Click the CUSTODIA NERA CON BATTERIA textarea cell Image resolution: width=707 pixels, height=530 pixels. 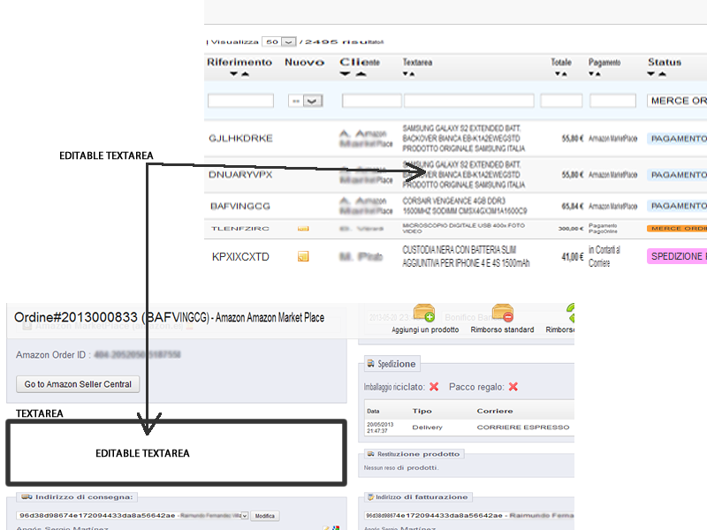pos(466,256)
